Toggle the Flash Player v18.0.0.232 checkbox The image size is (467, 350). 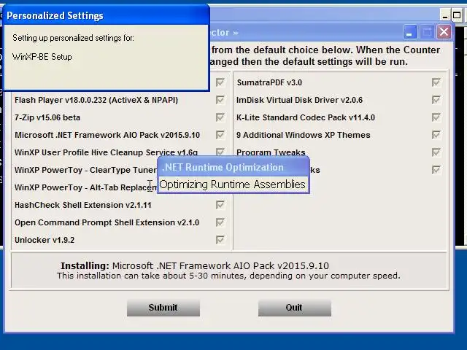(220, 100)
